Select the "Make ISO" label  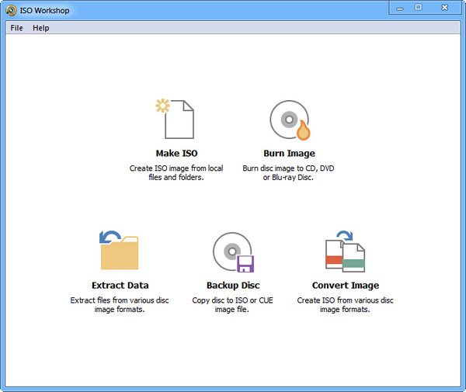tap(176, 154)
